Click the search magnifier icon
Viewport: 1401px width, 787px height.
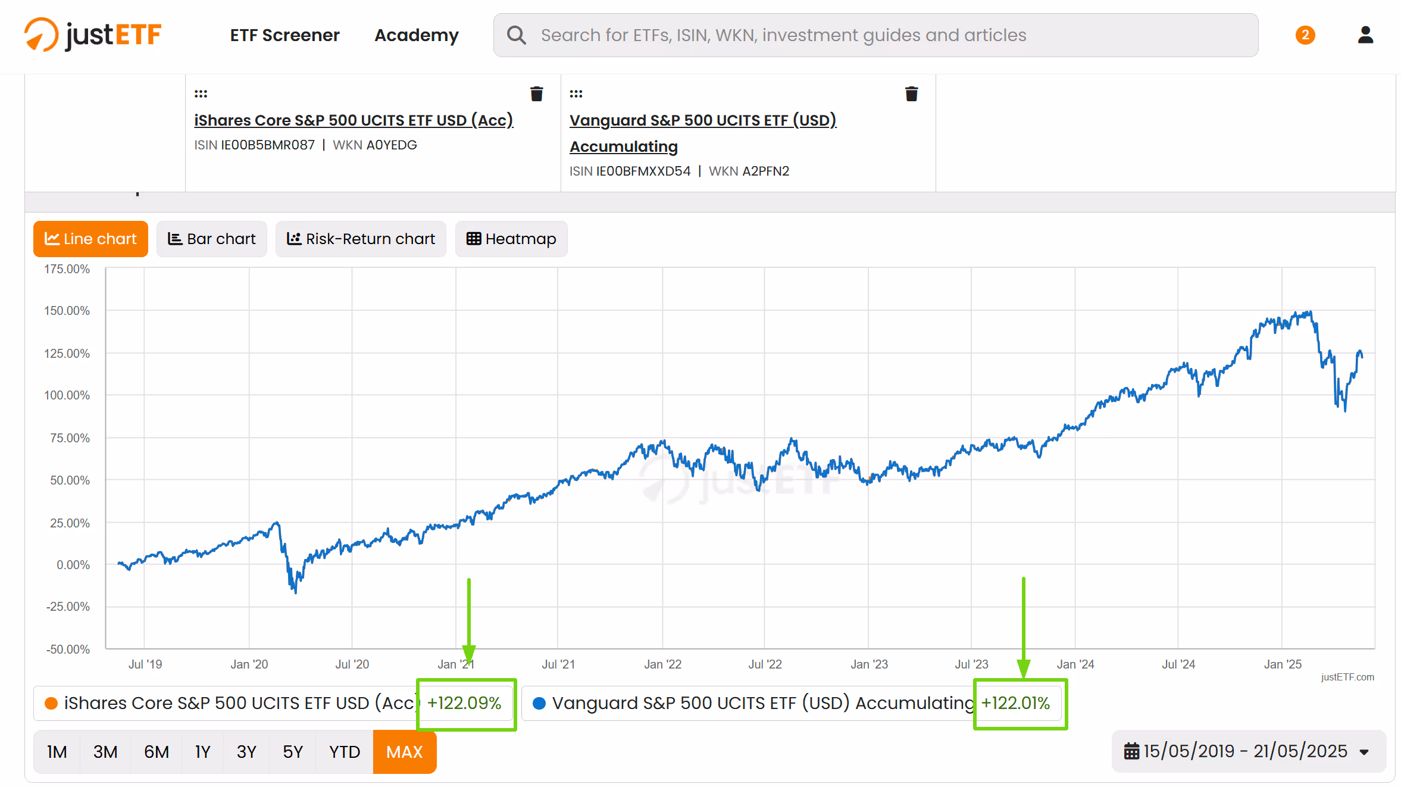tap(516, 35)
